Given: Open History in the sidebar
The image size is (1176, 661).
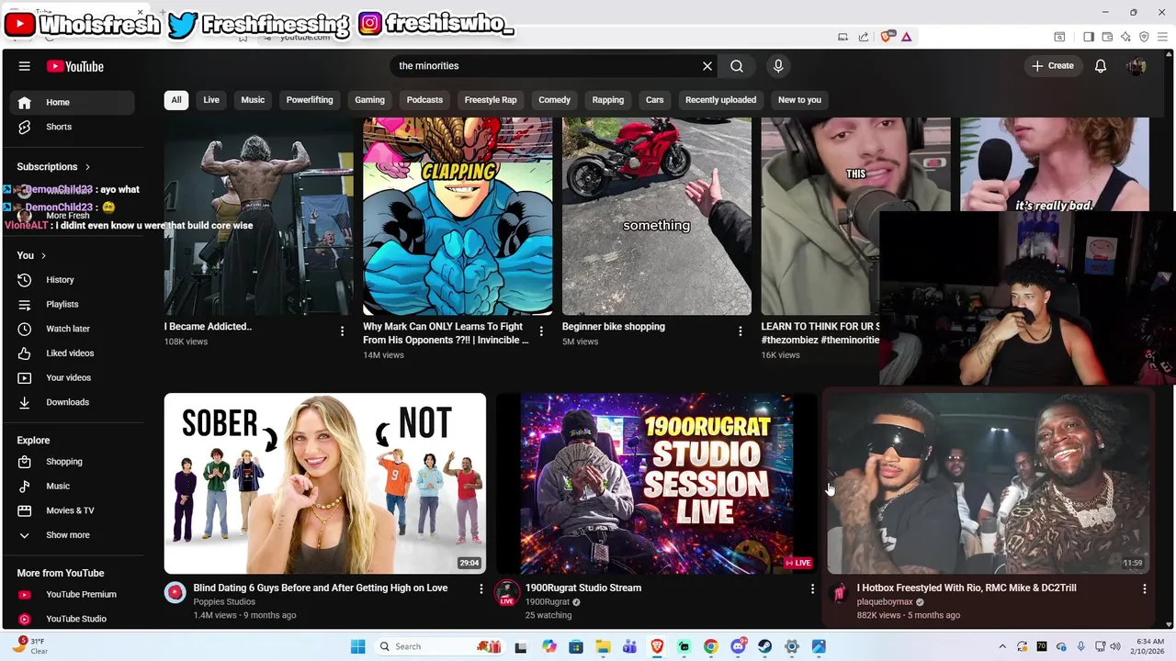Looking at the screenshot, I should (x=73, y=280).
